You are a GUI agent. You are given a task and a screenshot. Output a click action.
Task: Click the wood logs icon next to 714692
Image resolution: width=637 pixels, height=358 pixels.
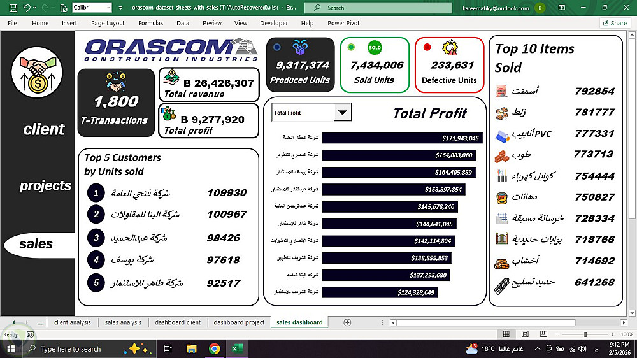[x=502, y=263]
